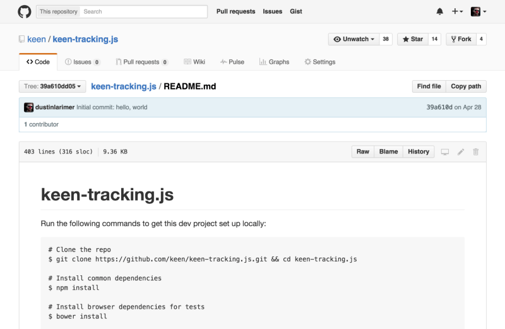505x329 pixels.
Task: Go to Issues in top navigation
Action: 273,11
